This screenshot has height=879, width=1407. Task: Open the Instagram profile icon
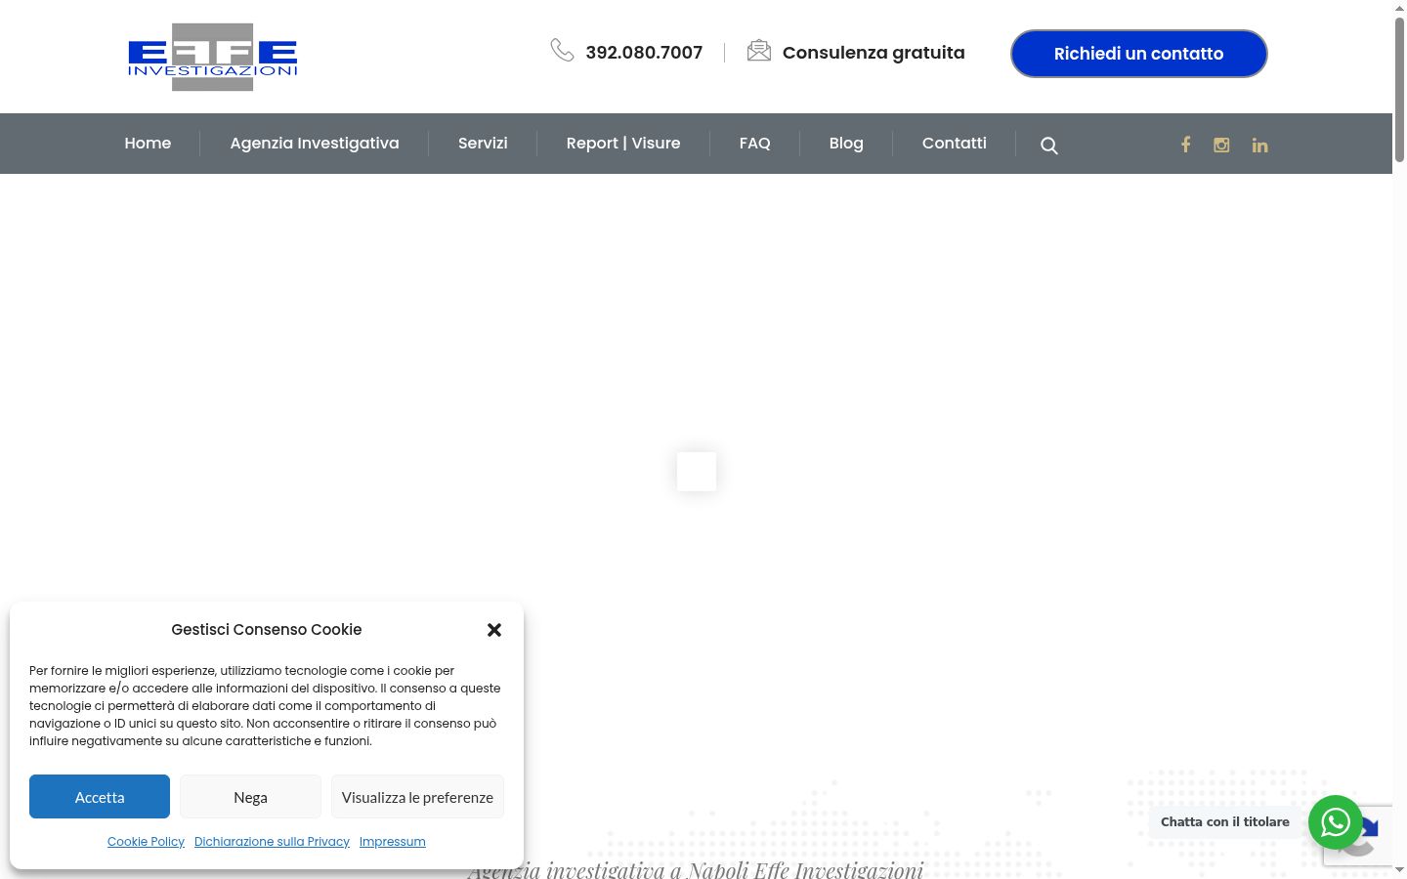click(x=1221, y=145)
